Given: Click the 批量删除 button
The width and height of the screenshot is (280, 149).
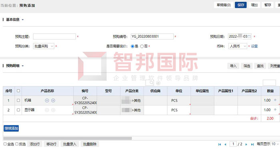Looking at the screenshot, I should pyautogui.click(x=90, y=144).
